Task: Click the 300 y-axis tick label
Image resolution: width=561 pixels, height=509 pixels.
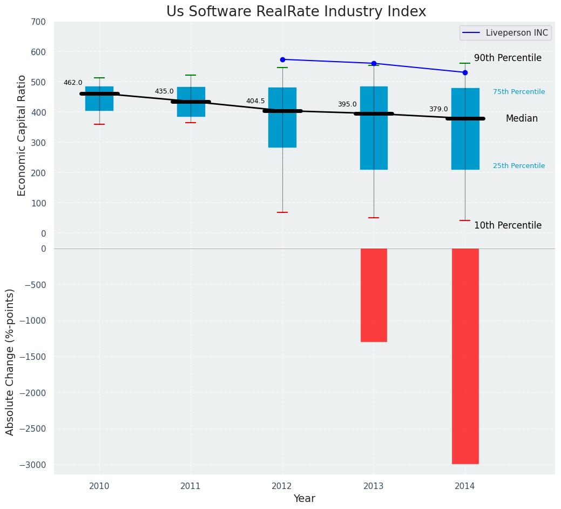Action: point(39,143)
